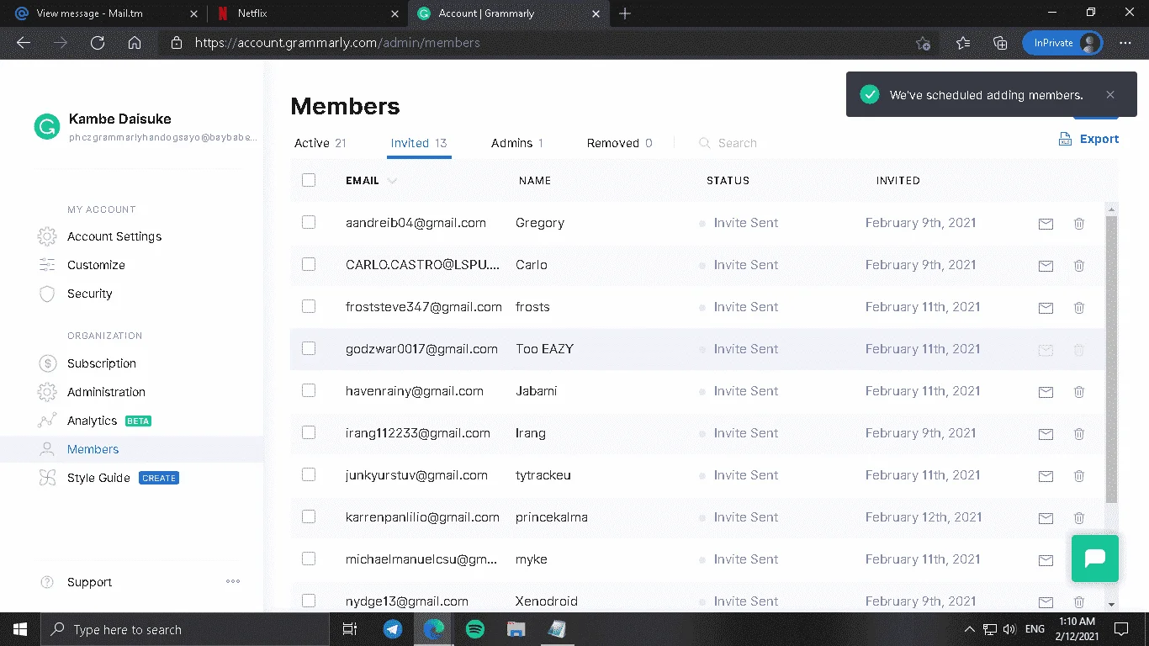The width and height of the screenshot is (1149, 646).
Task: Click envelope icon for Jabami row
Action: coord(1046,392)
